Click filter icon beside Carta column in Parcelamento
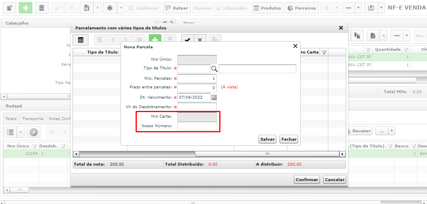 point(324,53)
